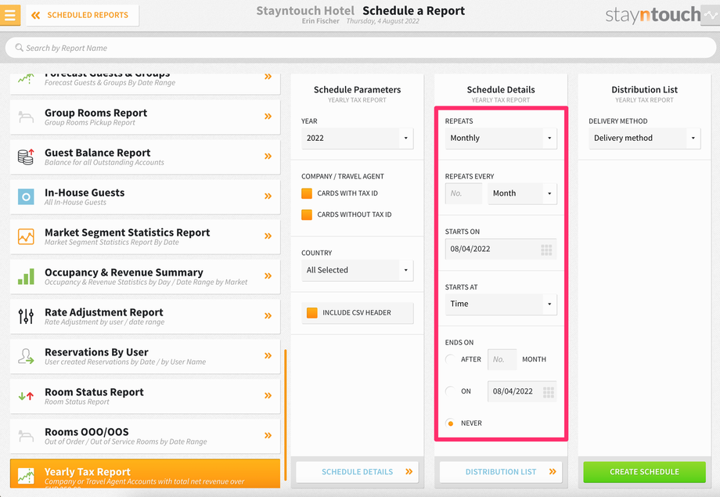The image size is (720, 497).
Task: Toggle the Cards With Tax ID checkbox
Action: click(307, 193)
